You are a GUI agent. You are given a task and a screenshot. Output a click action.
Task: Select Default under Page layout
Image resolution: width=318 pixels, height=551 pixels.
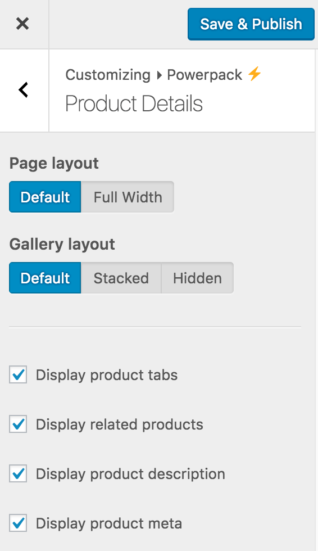click(x=45, y=197)
